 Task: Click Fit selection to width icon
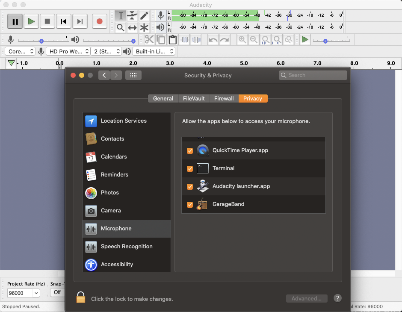click(x=265, y=40)
